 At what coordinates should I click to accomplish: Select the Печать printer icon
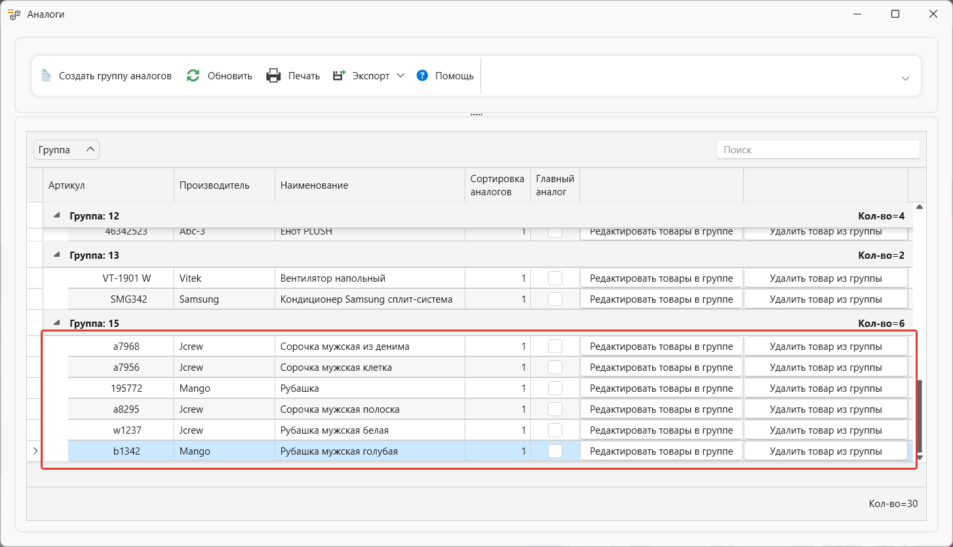point(273,75)
